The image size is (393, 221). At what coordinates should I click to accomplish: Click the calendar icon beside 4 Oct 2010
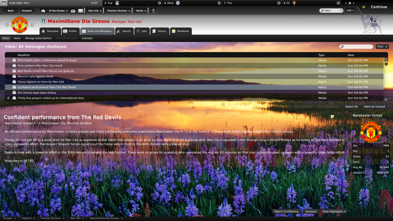pos(4,3)
